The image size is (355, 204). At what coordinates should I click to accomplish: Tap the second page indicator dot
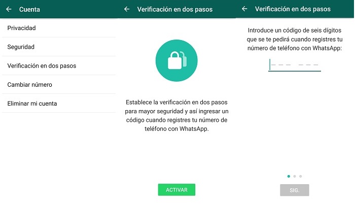295,176
